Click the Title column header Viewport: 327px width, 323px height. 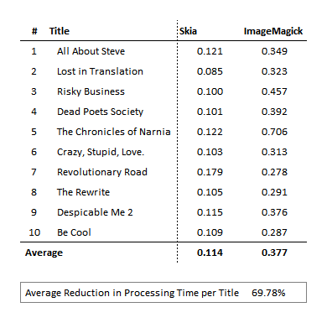point(60,31)
